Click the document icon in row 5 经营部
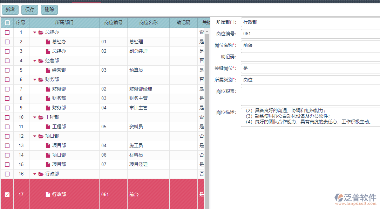This screenshot has height=209, width=380. click(48, 70)
